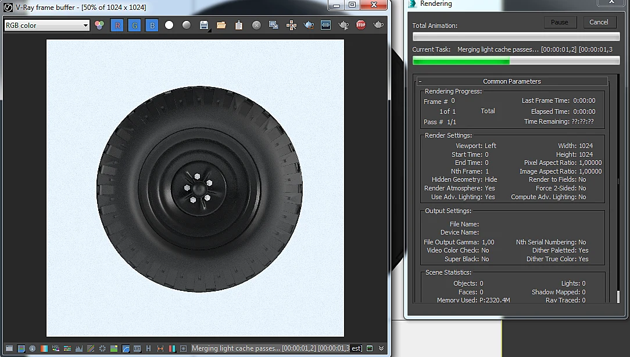Expand the double chevron in VFB status bar
630x357 pixels.
pos(381,348)
